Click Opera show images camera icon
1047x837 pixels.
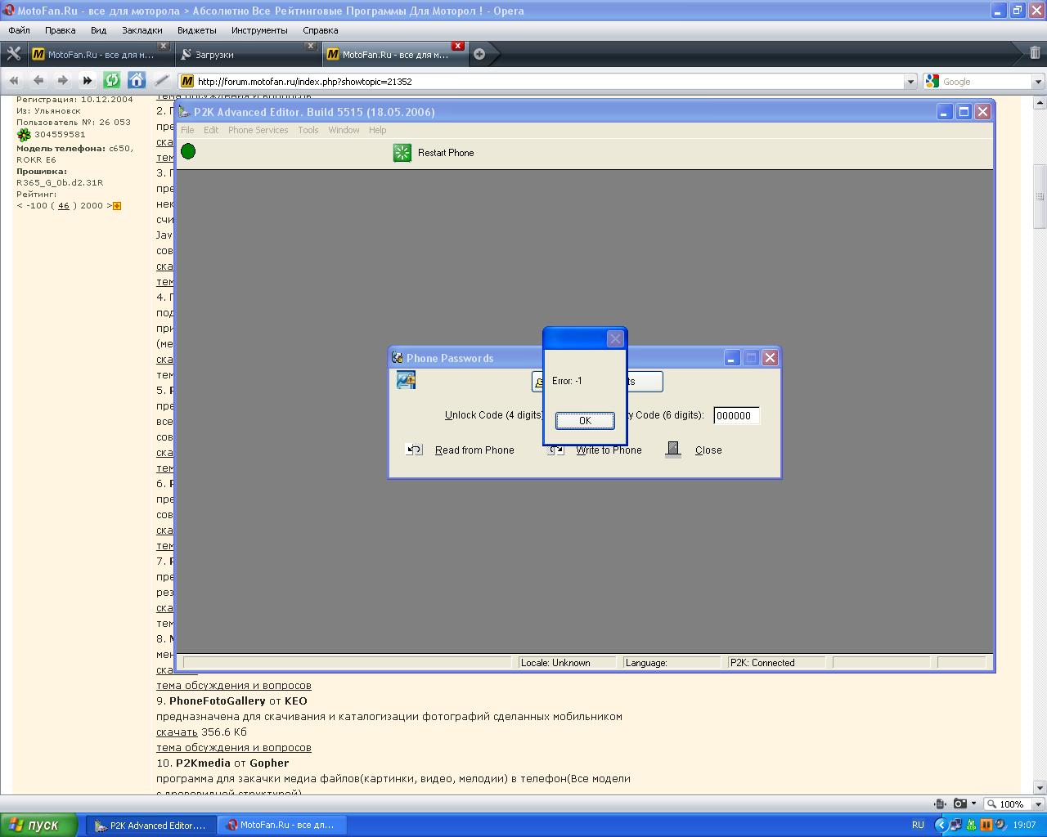point(960,803)
